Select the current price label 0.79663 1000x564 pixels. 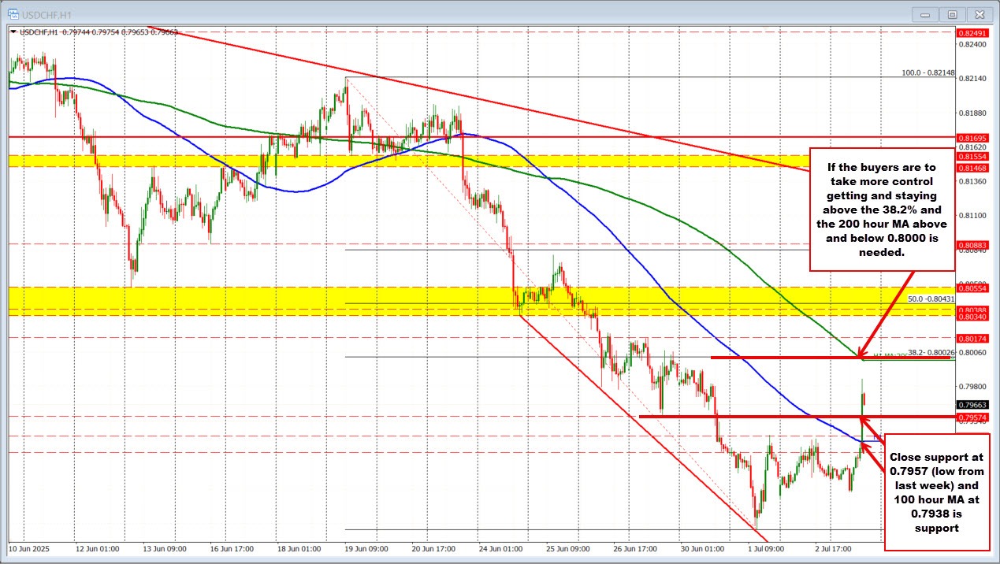coord(972,405)
